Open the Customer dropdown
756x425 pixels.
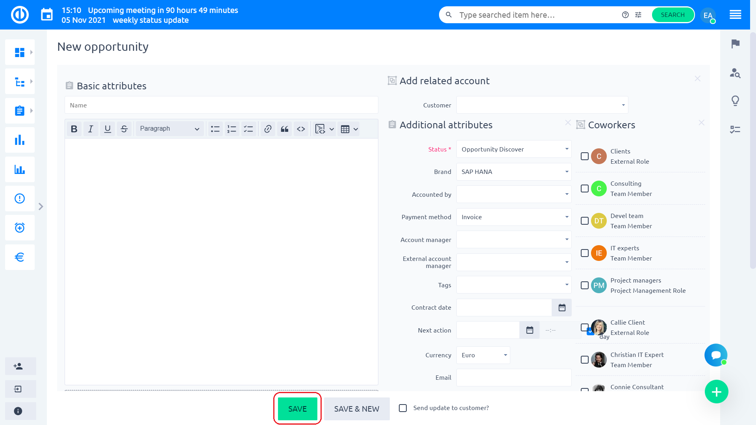(x=542, y=105)
